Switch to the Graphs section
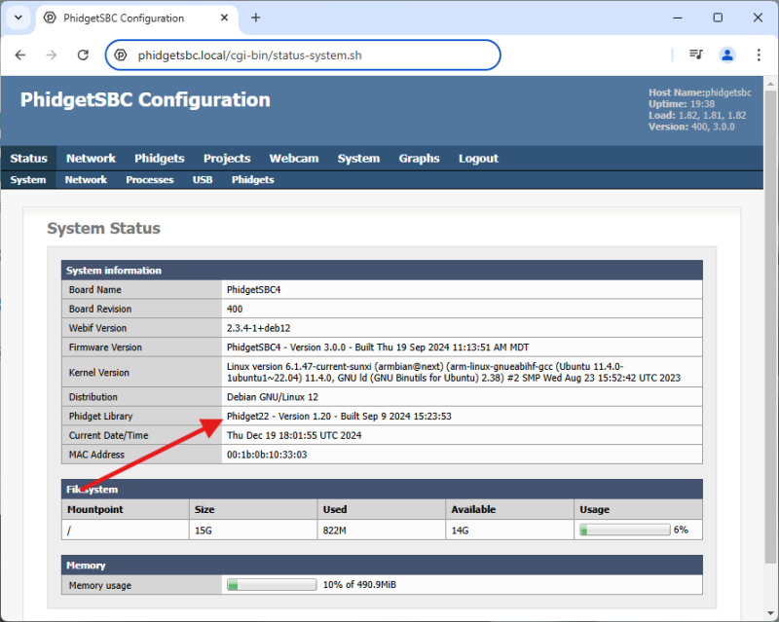This screenshot has height=622, width=779. 419,158
